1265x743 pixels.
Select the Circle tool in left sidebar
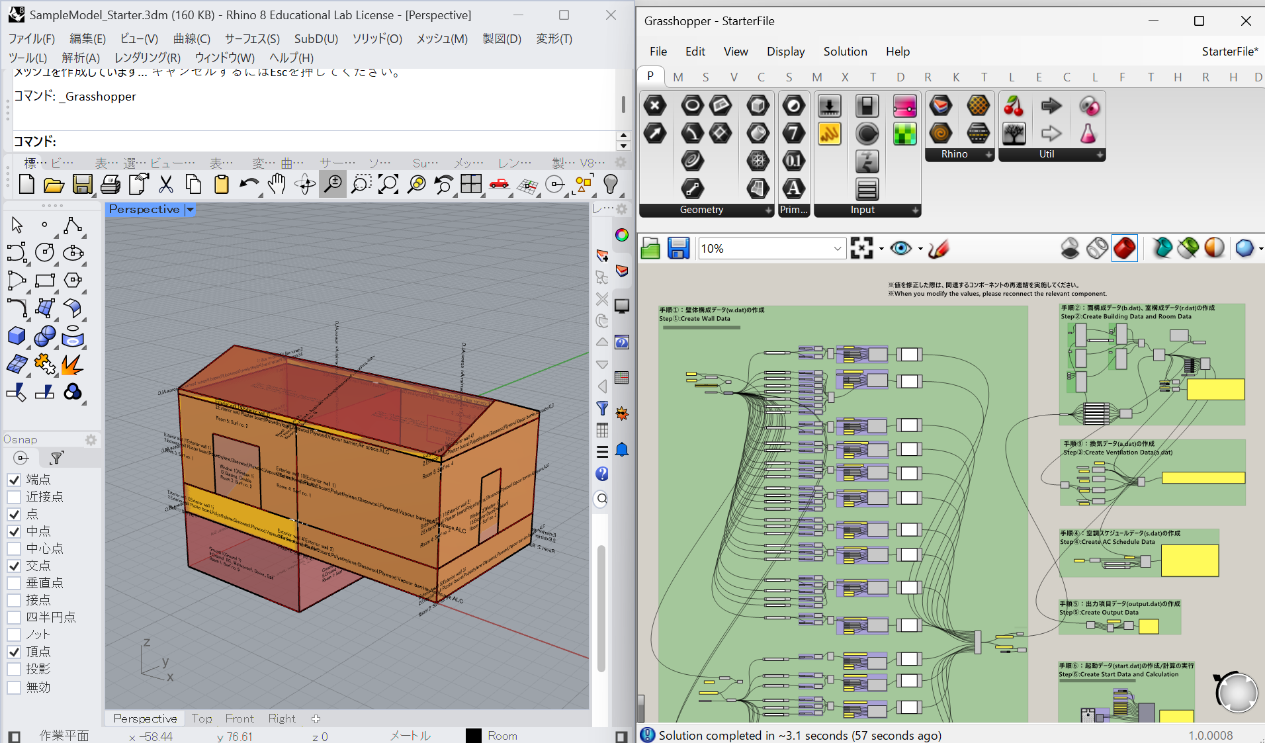pos(44,253)
